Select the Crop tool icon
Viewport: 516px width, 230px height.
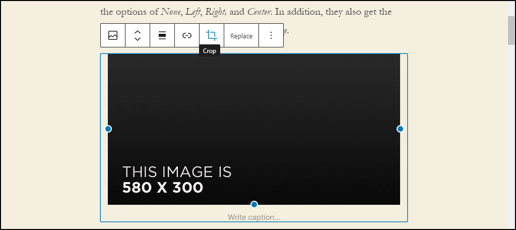click(212, 35)
